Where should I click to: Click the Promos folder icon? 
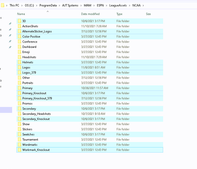click(x=19, y=103)
